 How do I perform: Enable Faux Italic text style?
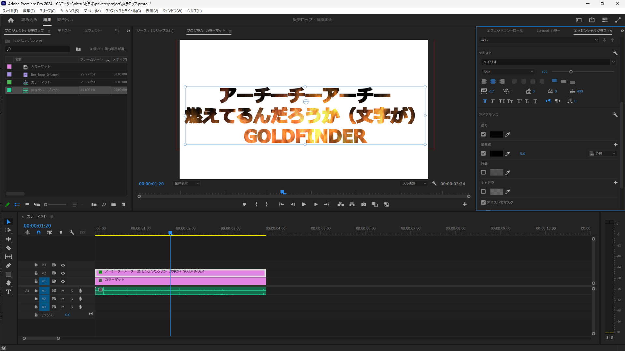click(493, 101)
